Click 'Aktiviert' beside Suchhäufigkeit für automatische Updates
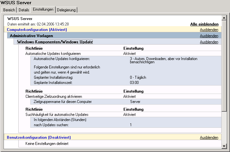 tap(129, 115)
